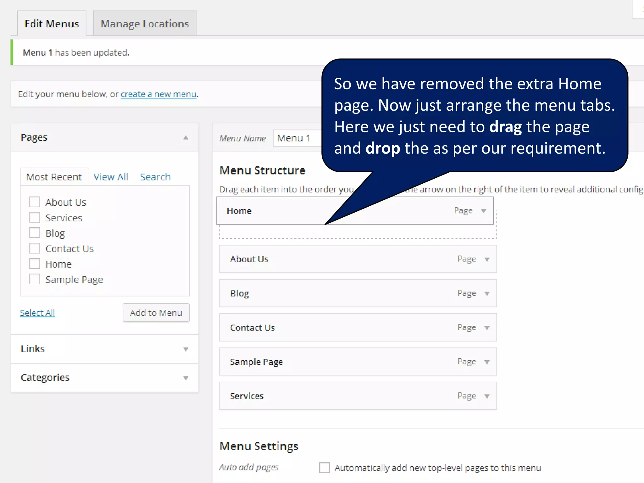Collapse the Pages panel
The height and width of the screenshot is (483, 644).
[186, 138]
